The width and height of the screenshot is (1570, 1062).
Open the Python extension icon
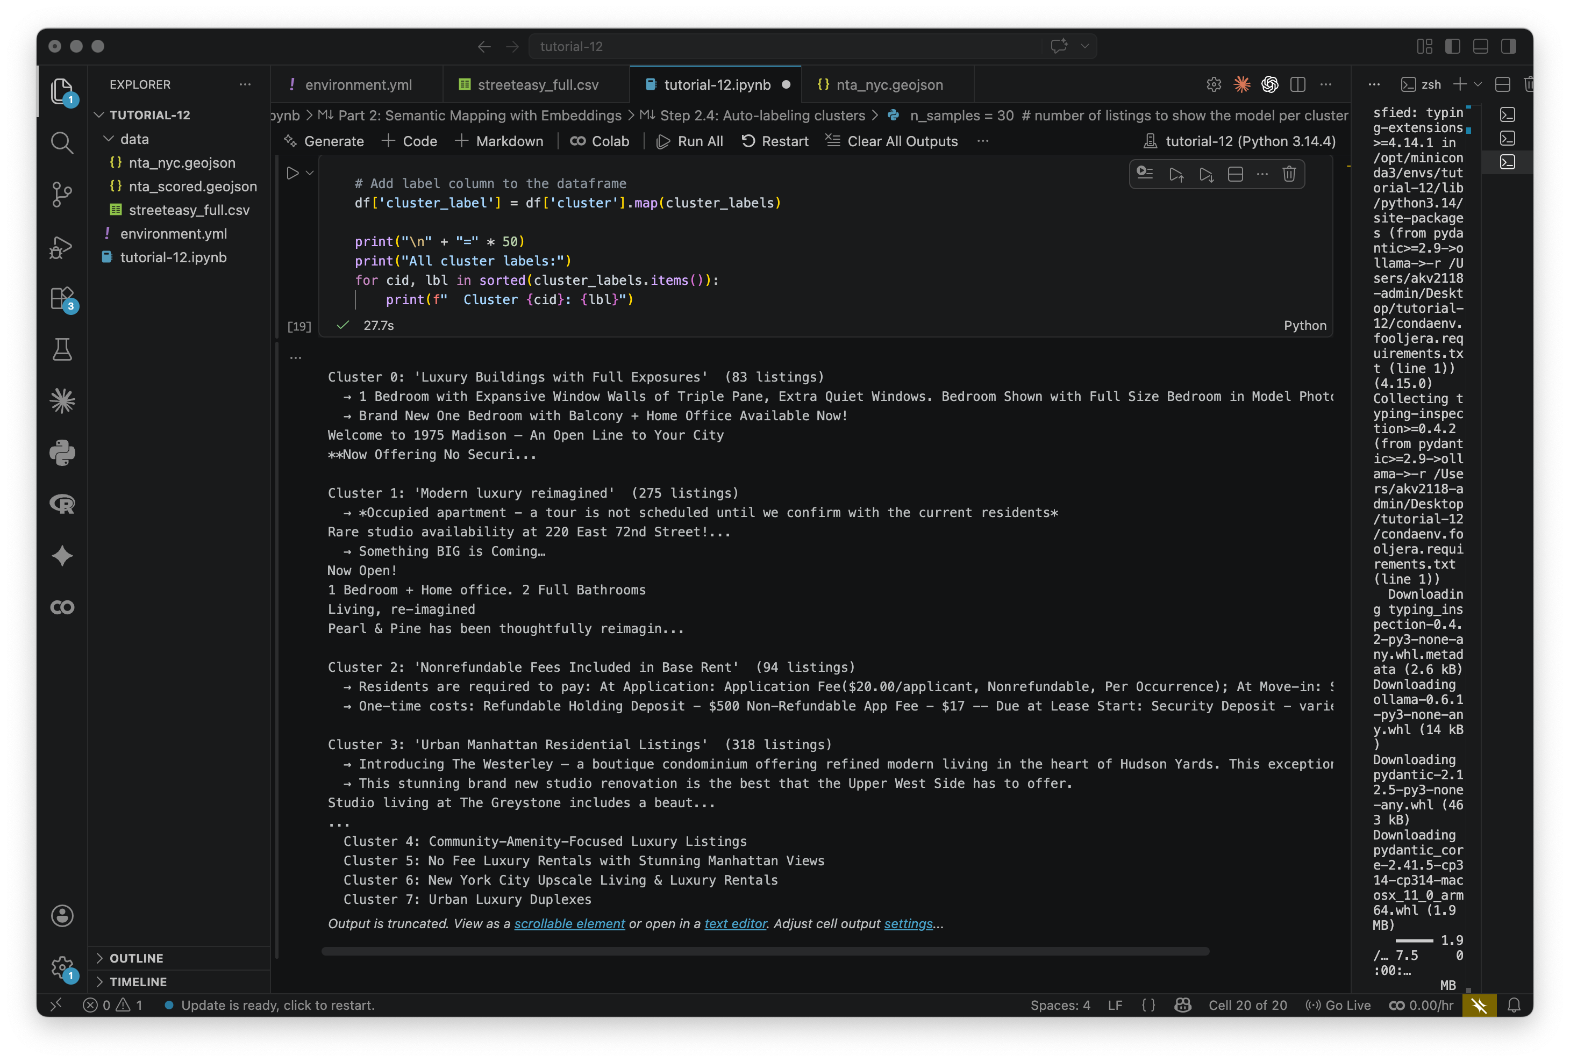pyautogui.click(x=62, y=453)
